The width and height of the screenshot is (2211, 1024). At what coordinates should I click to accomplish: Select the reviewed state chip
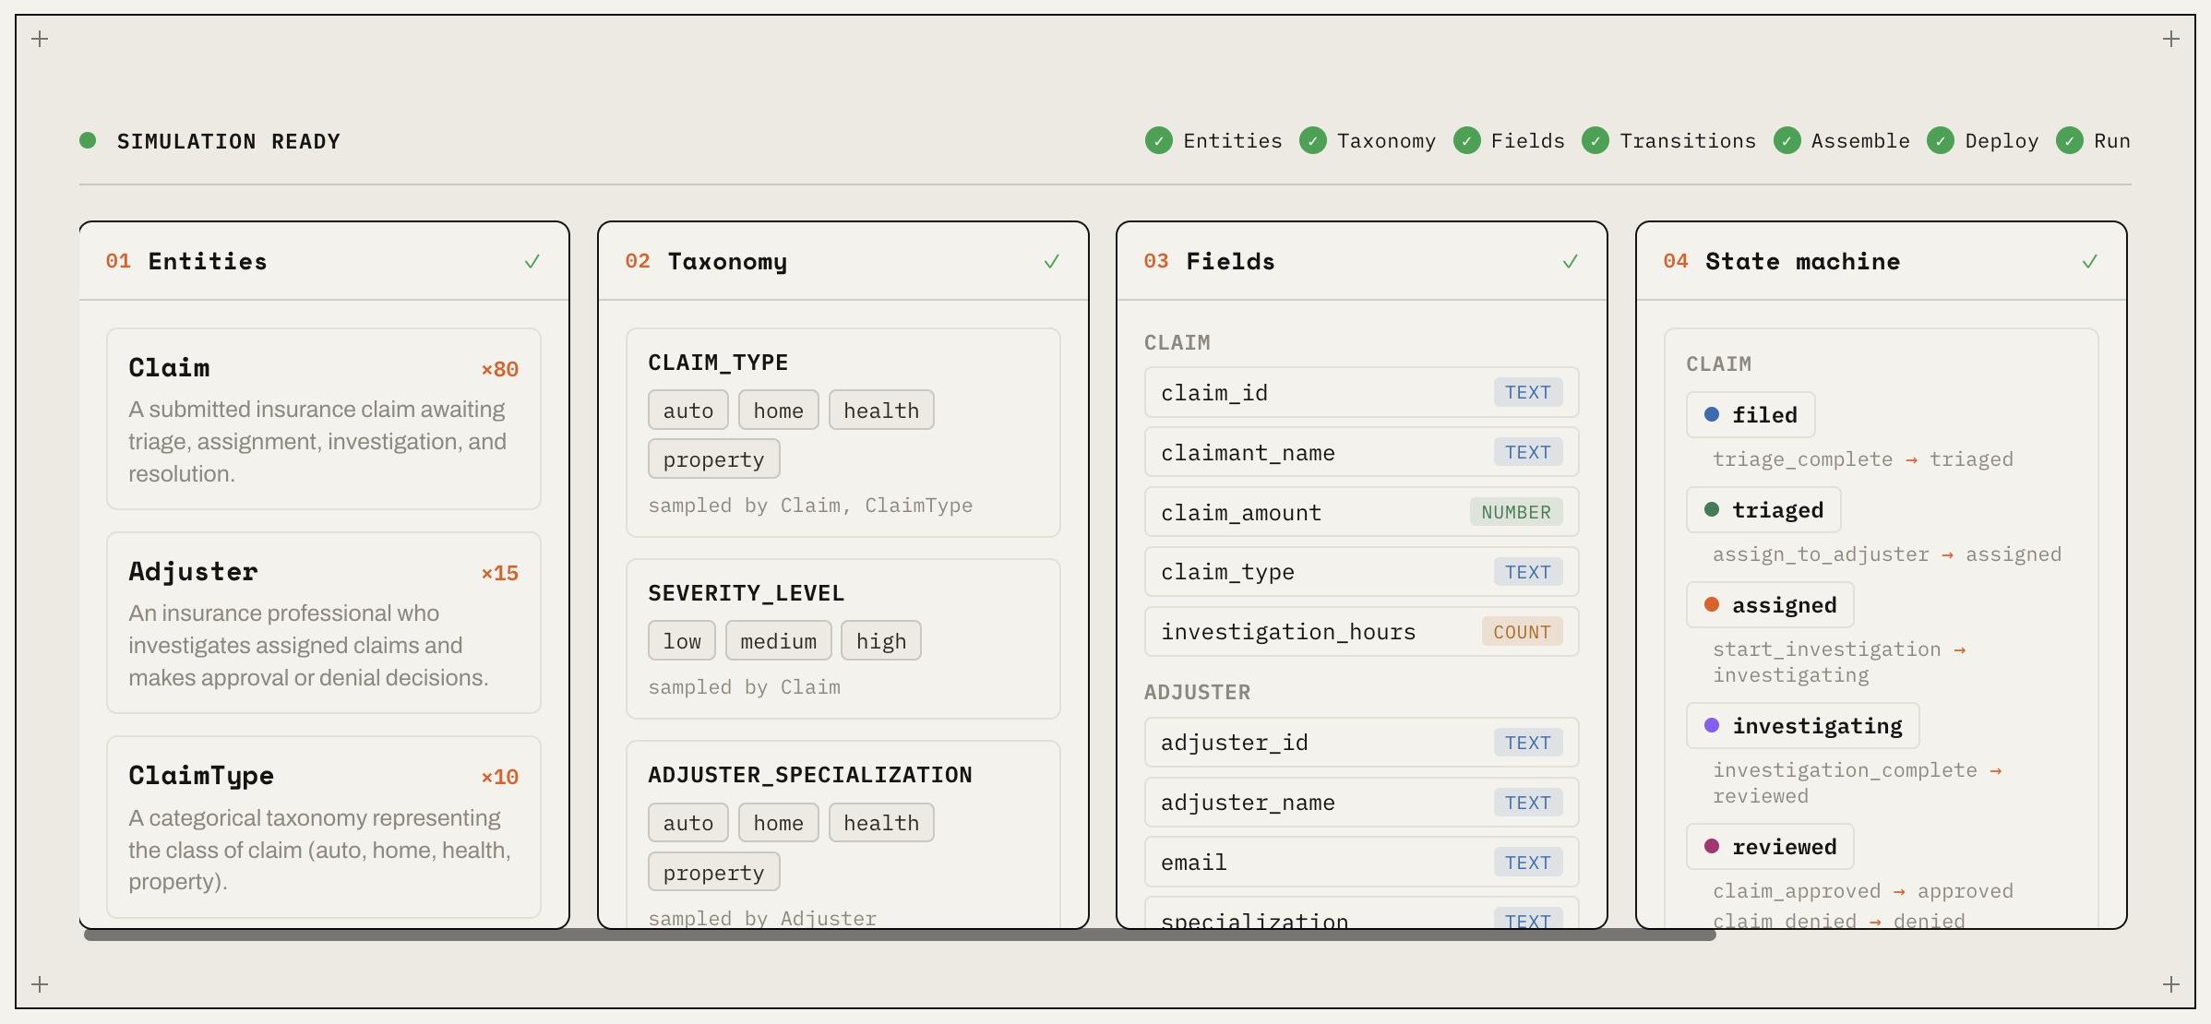click(x=1770, y=847)
